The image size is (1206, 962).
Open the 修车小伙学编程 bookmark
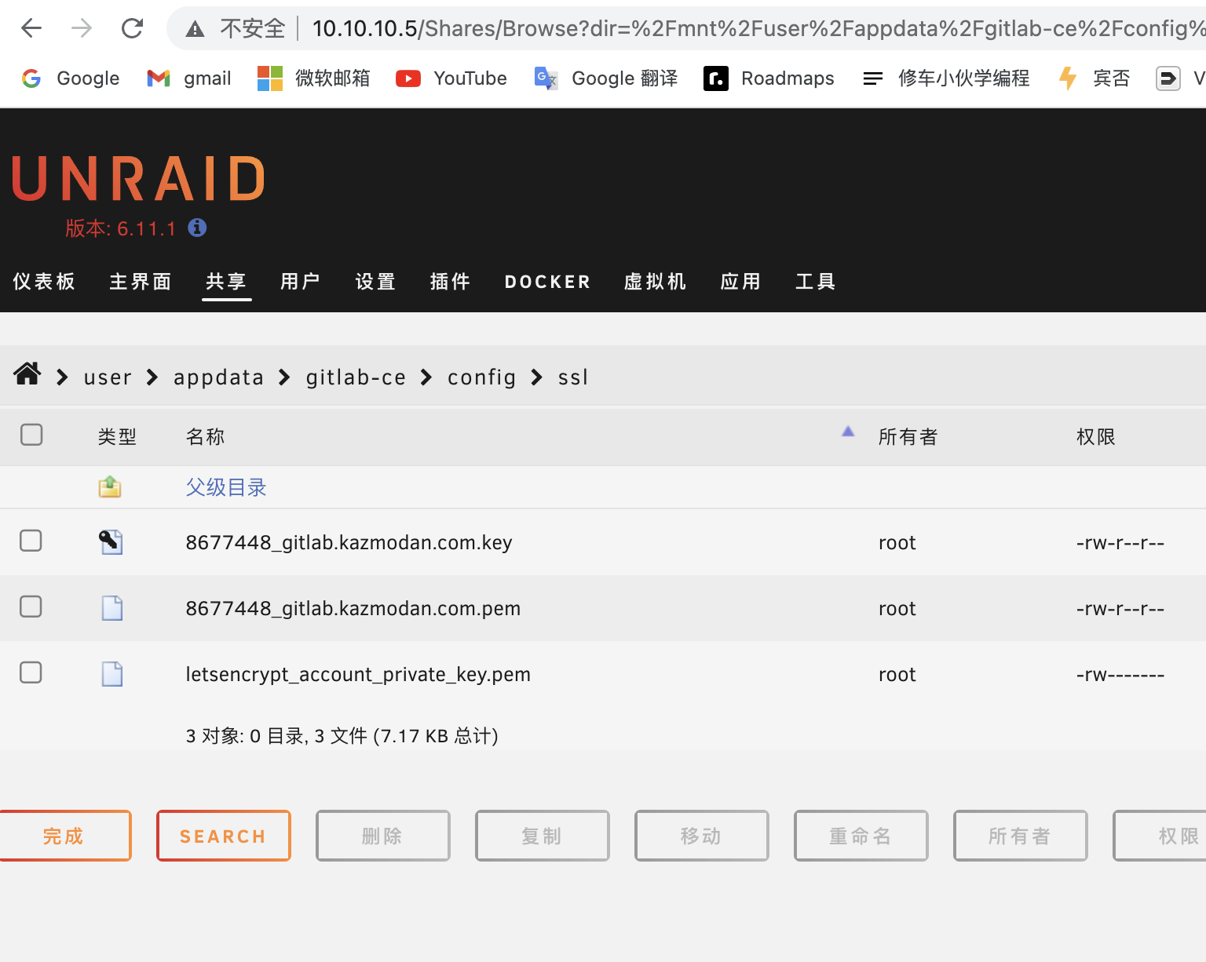click(945, 78)
